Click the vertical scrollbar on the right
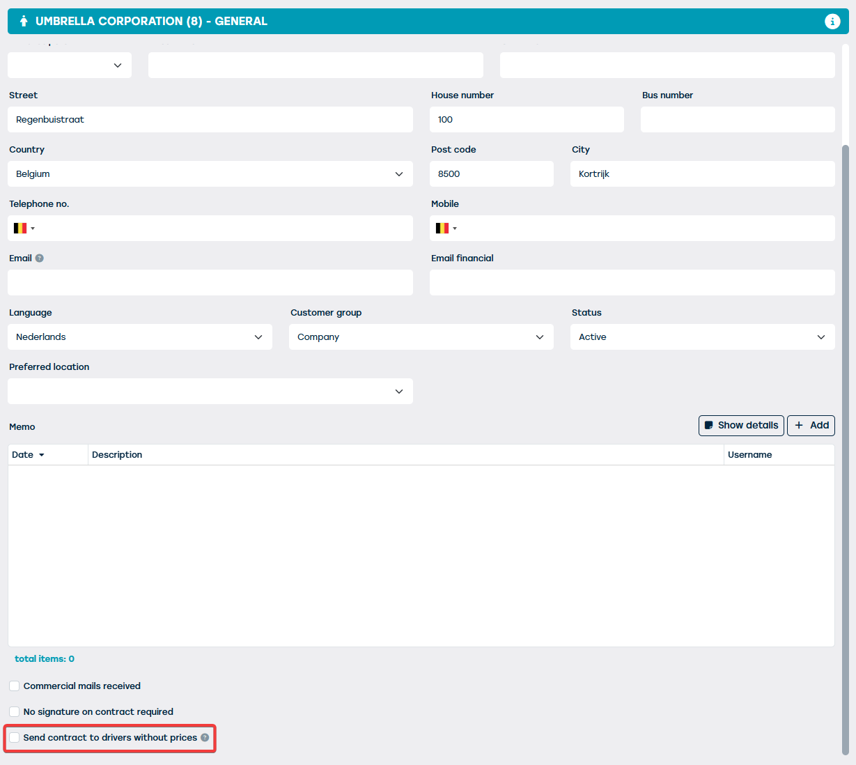This screenshot has width=856, height=765. click(846, 449)
